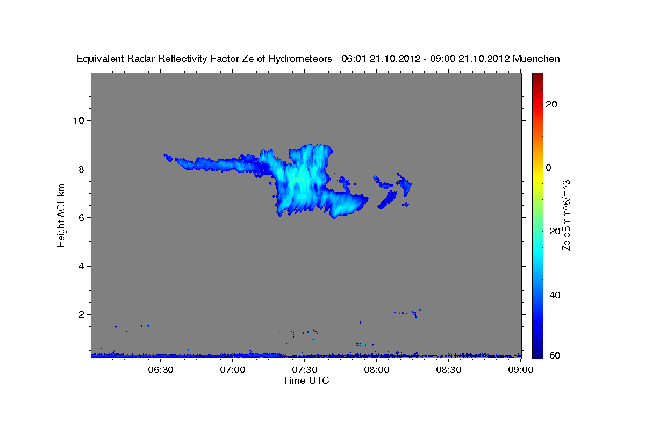Click the large cyan cloud core near 07:30

[x=302, y=180]
